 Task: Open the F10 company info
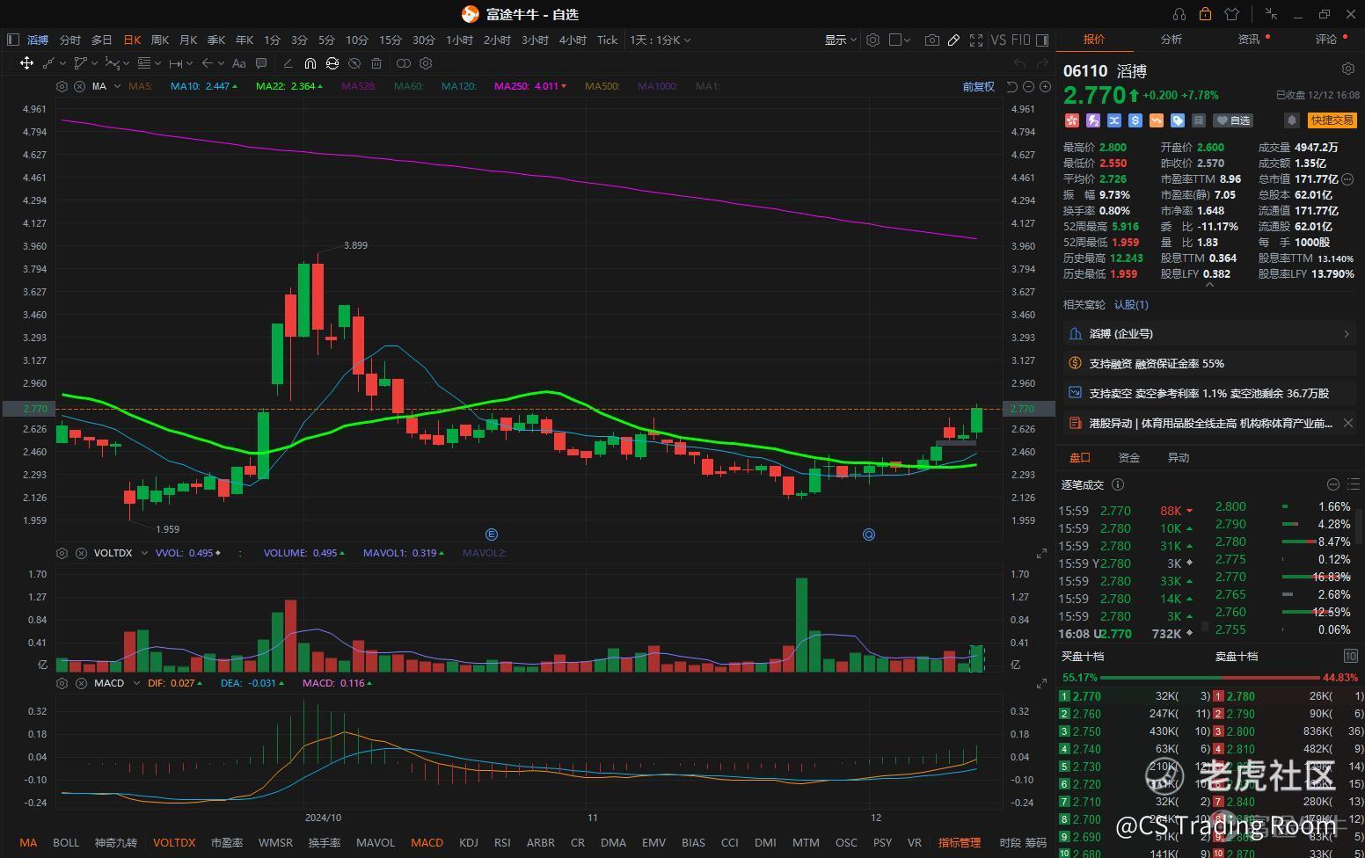coord(1020,40)
